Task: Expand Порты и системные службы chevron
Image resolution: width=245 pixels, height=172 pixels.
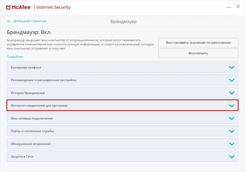Action: click(232, 131)
